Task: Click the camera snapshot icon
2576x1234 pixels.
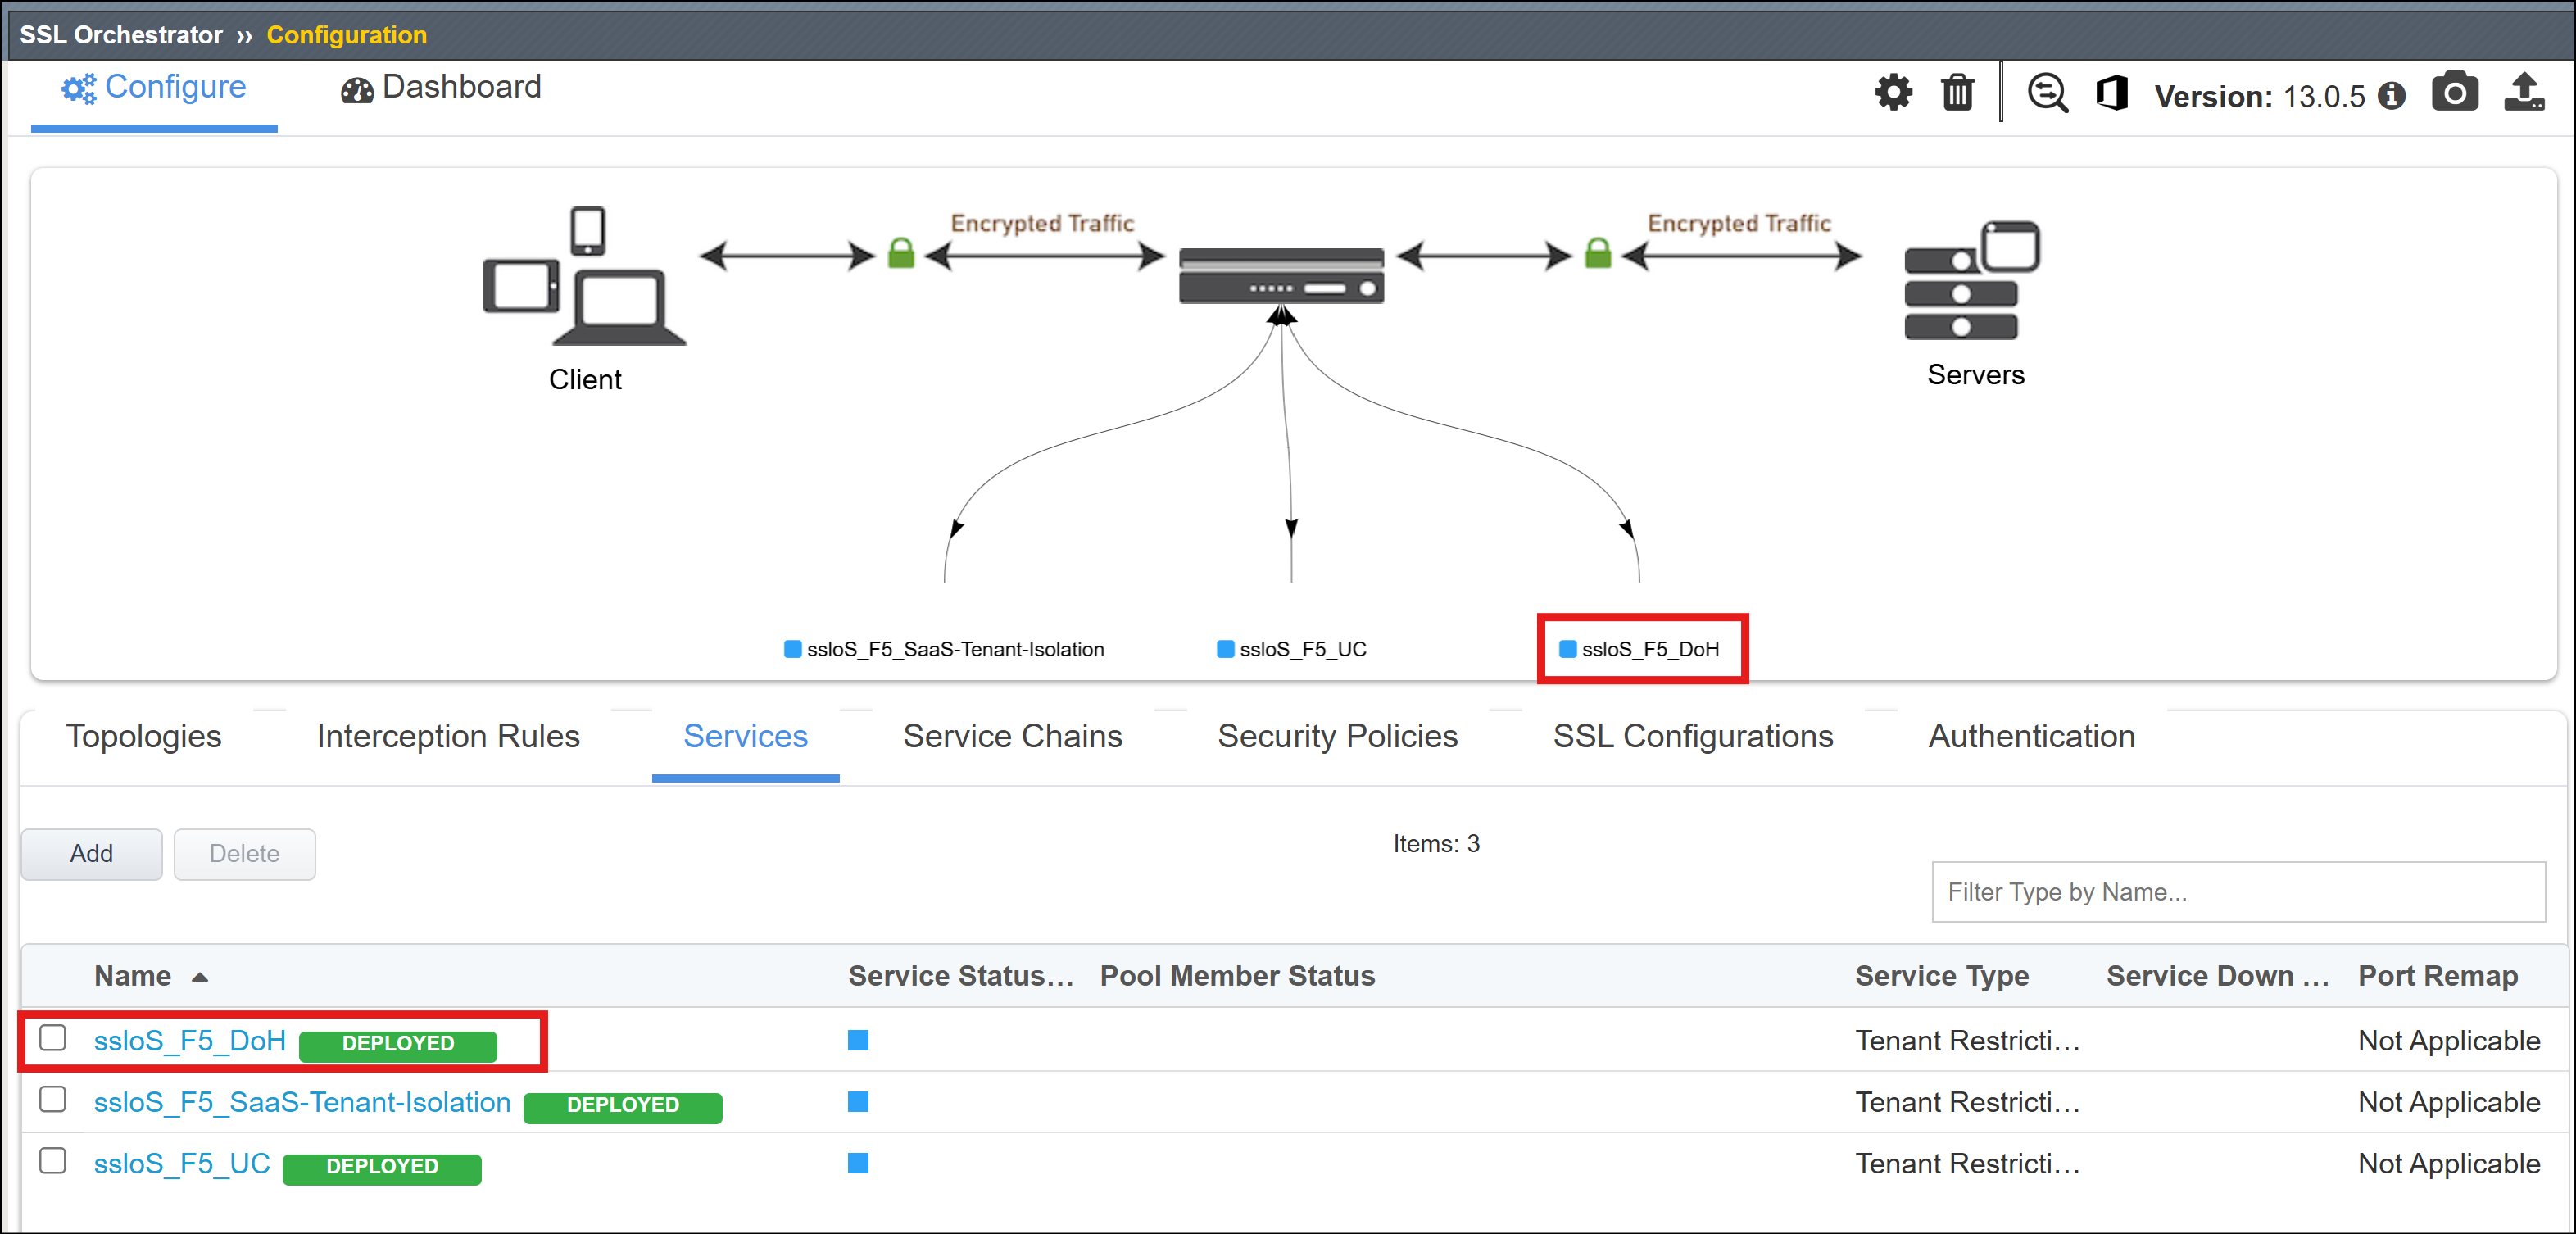Action: (x=2454, y=92)
